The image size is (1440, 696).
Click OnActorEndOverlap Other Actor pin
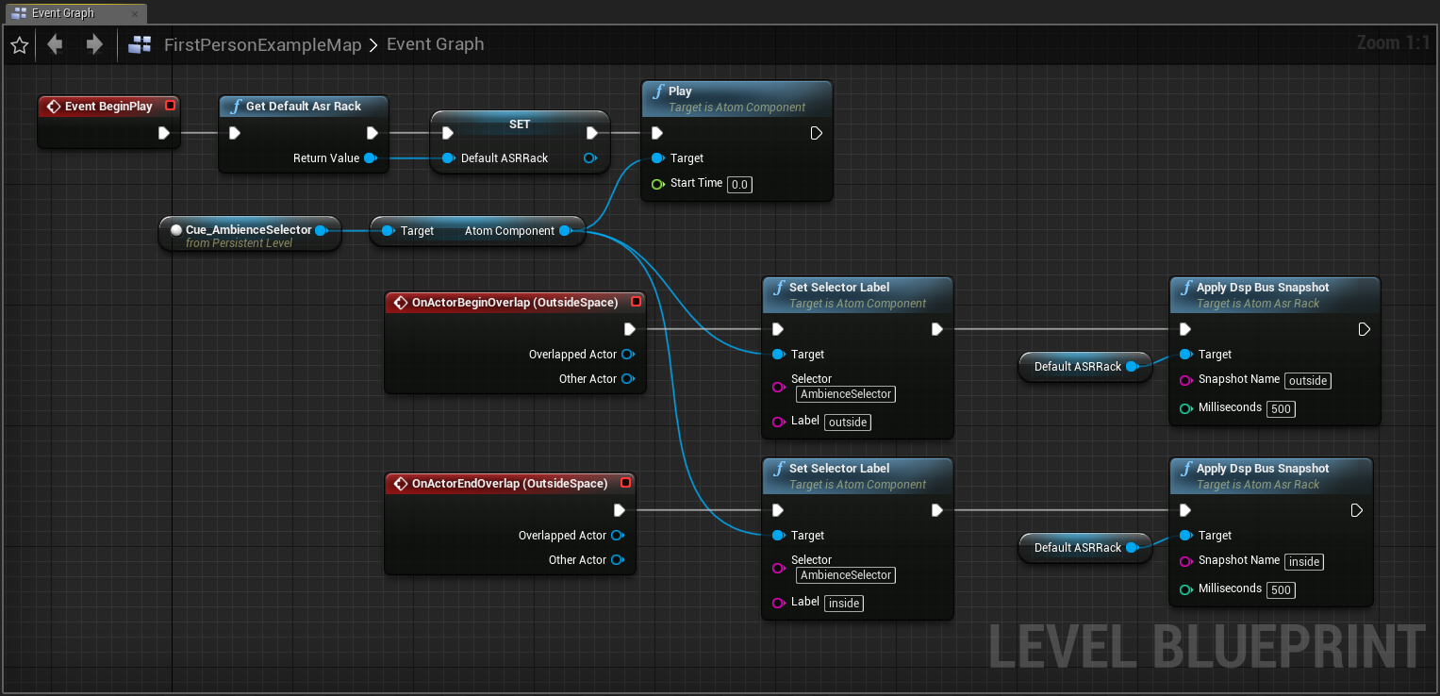(617, 560)
